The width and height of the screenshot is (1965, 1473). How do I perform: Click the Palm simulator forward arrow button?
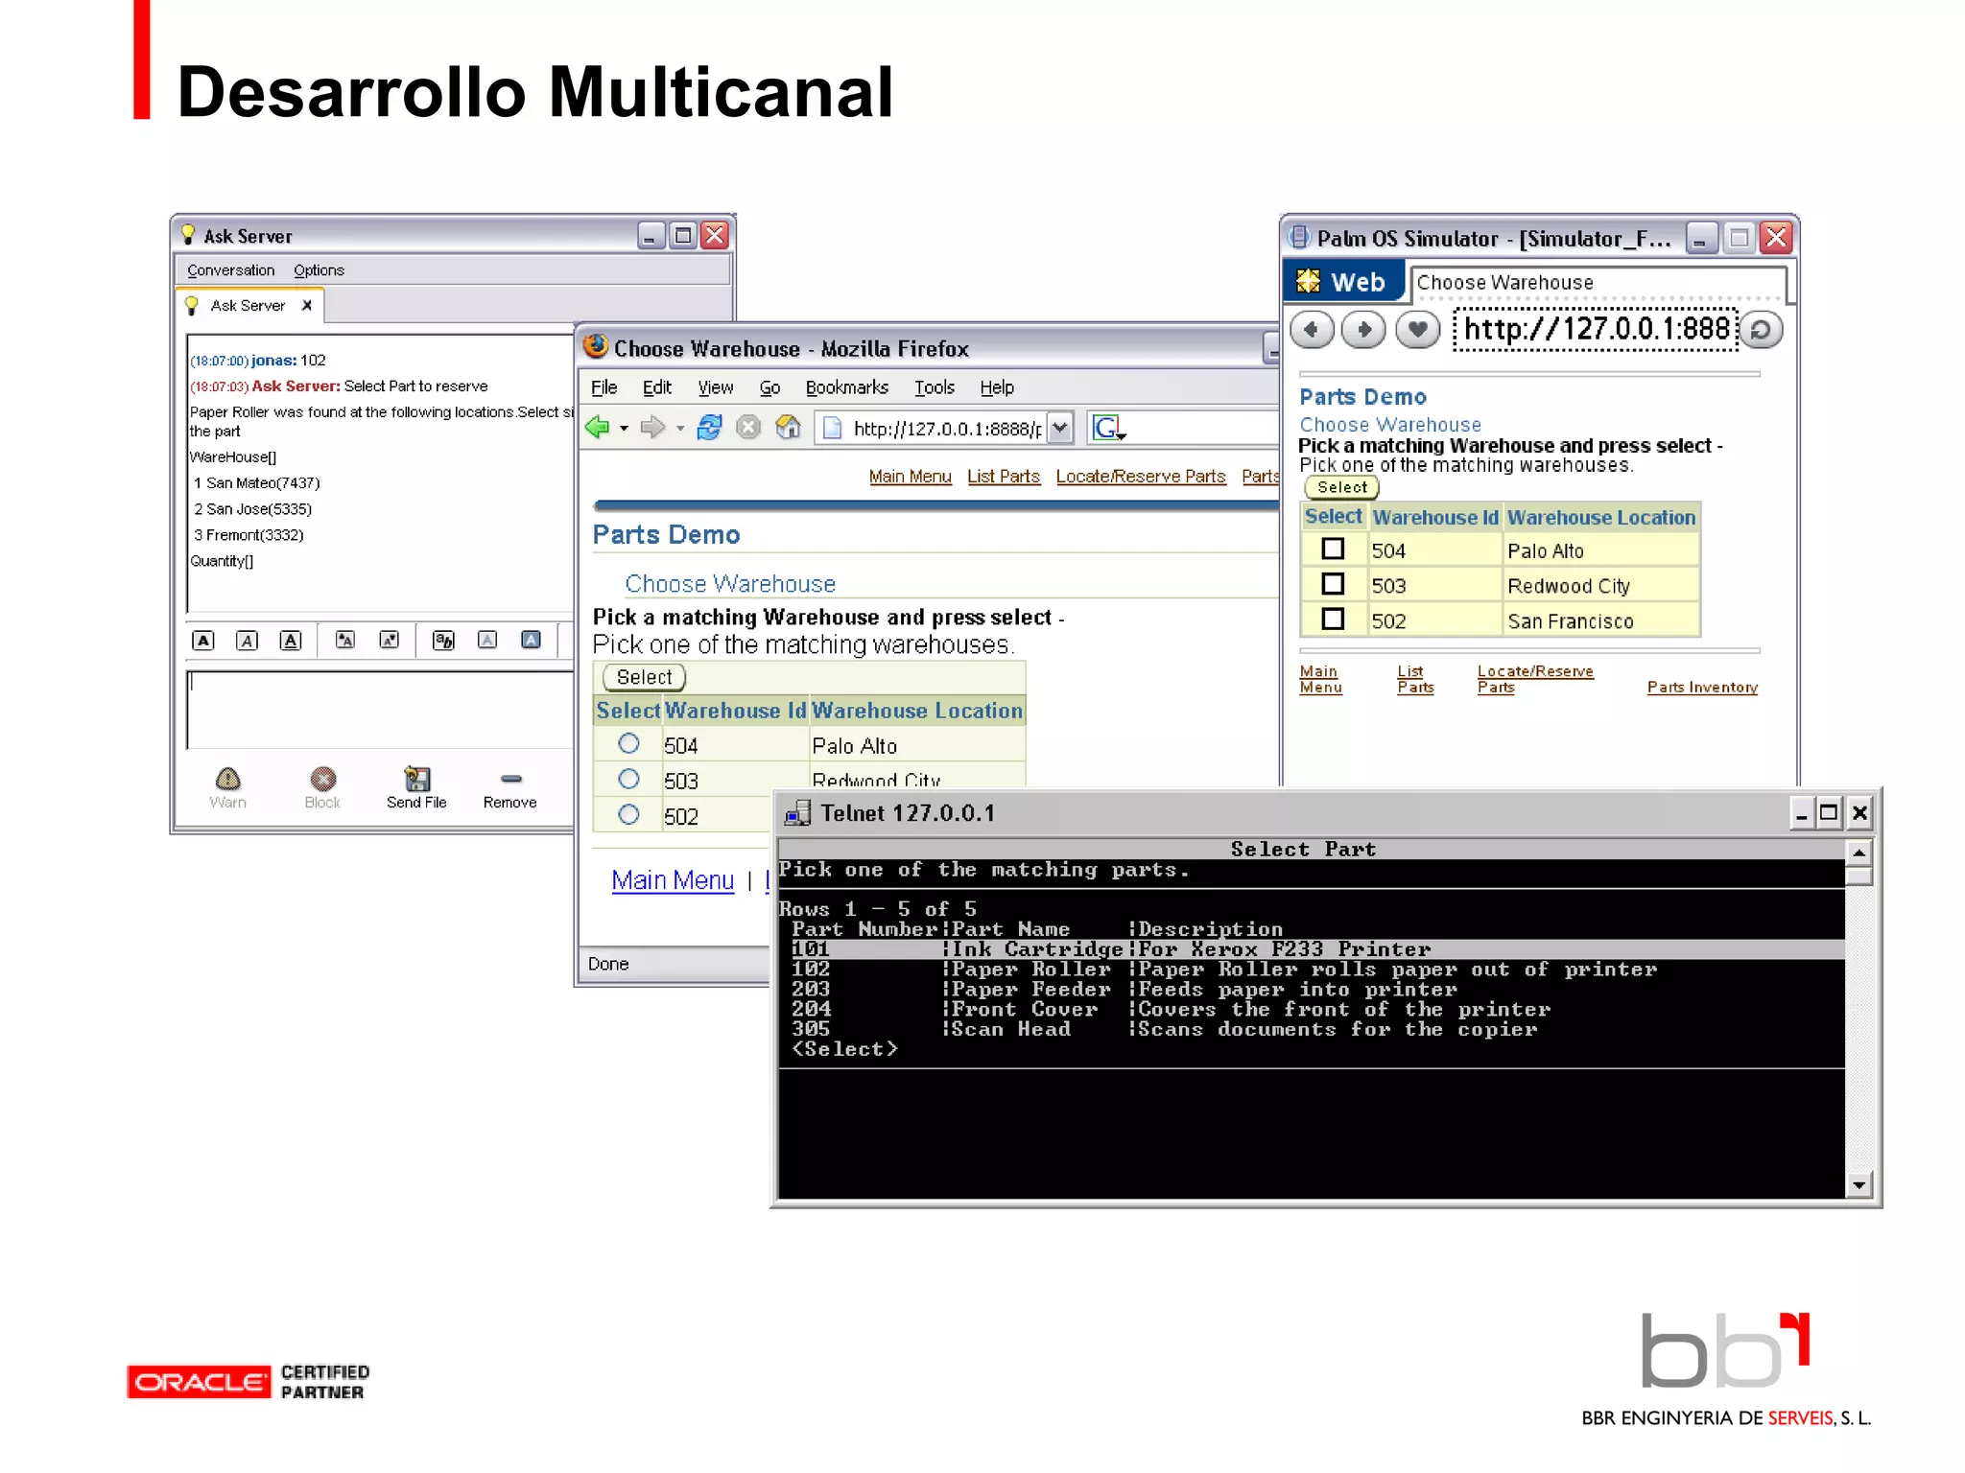[1363, 330]
